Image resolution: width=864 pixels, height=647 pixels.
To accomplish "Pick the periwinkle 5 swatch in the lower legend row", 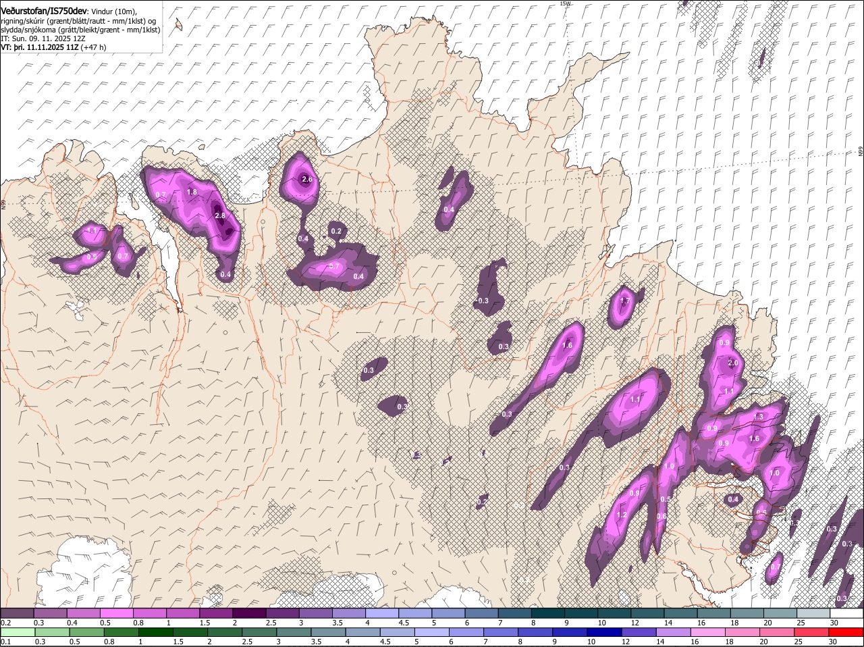I will 433,632.
